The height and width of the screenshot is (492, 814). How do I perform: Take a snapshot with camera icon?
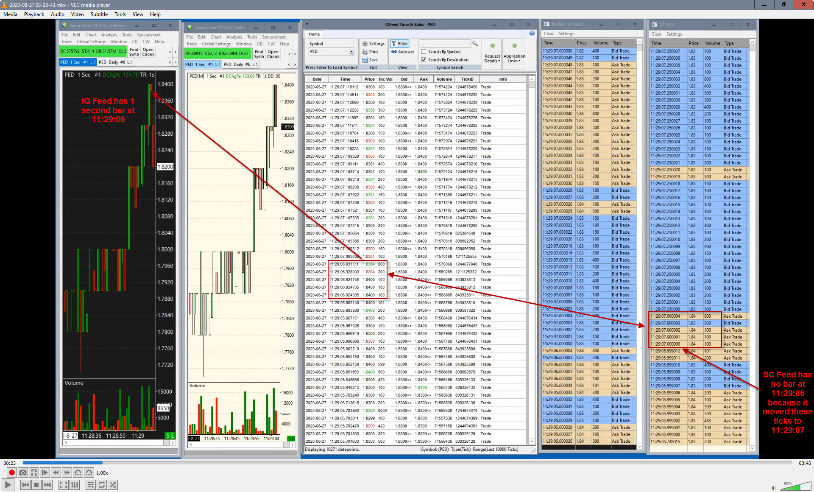[x=23, y=472]
